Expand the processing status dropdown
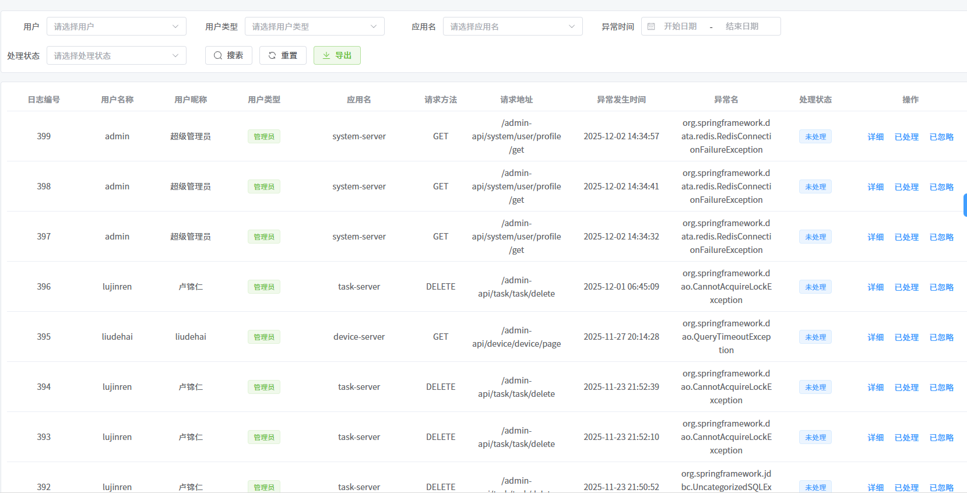Viewport: 967px width, 493px height. (x=116, y=56)
